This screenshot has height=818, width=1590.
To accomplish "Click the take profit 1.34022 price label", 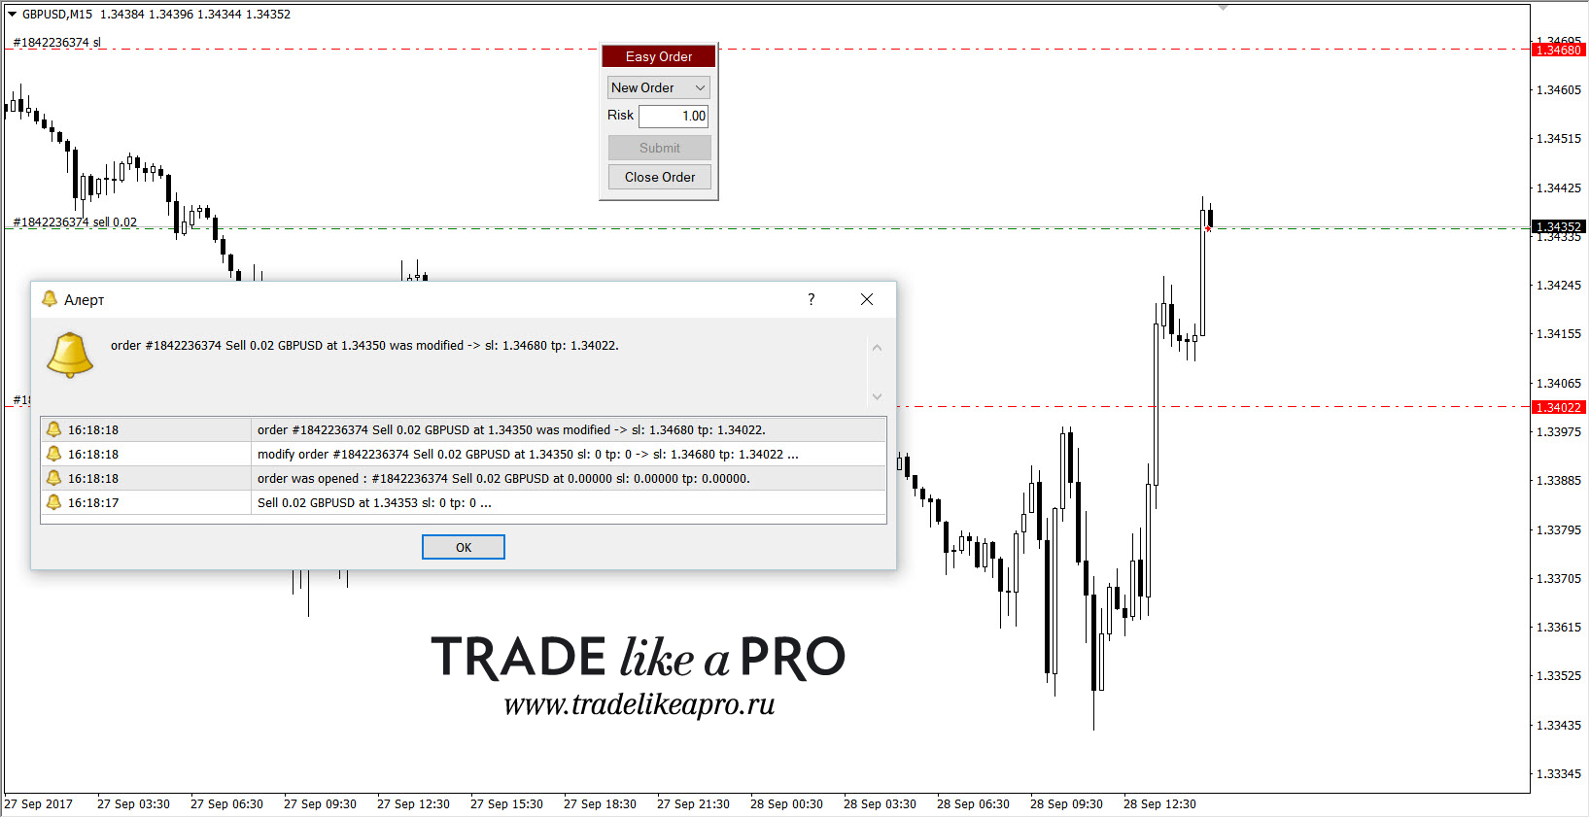I will pos(1559,407).
